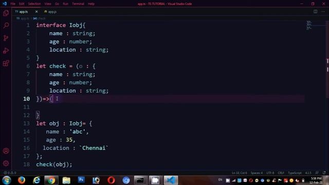Click the Split Editor icon
329x185 pixels.
315,11
